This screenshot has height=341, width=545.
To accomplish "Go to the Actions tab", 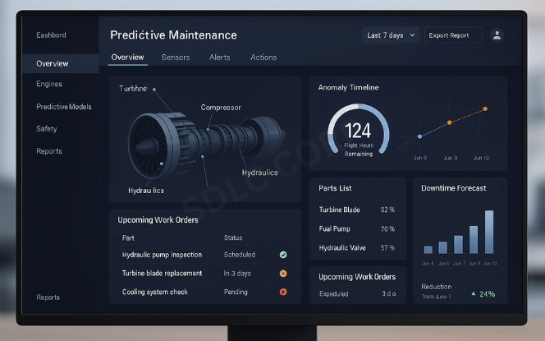I will [263, 58].
